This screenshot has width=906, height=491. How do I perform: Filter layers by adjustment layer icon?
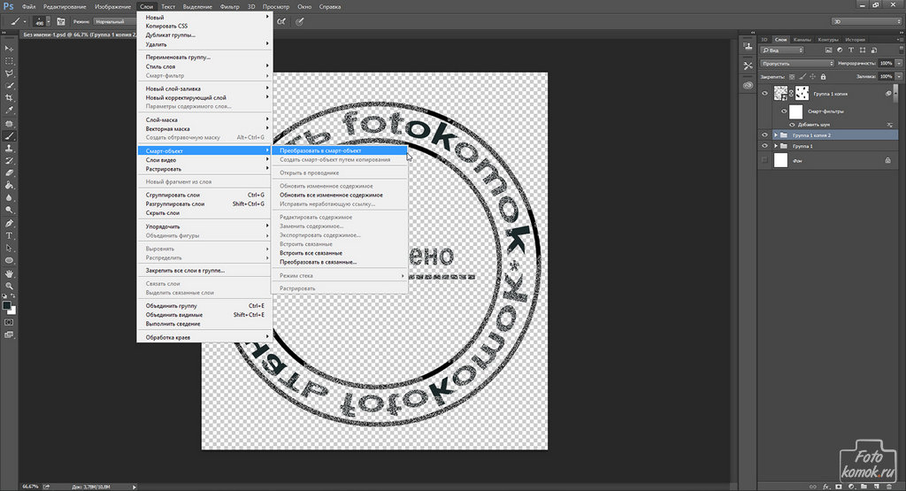pyautogui.click(x=840, y=50)
